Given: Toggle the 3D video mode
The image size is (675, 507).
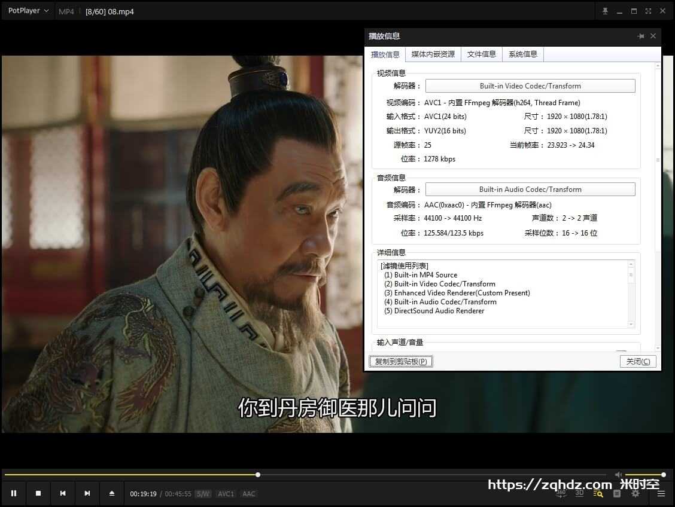Looking at the screenshot, I should point(579,493).
